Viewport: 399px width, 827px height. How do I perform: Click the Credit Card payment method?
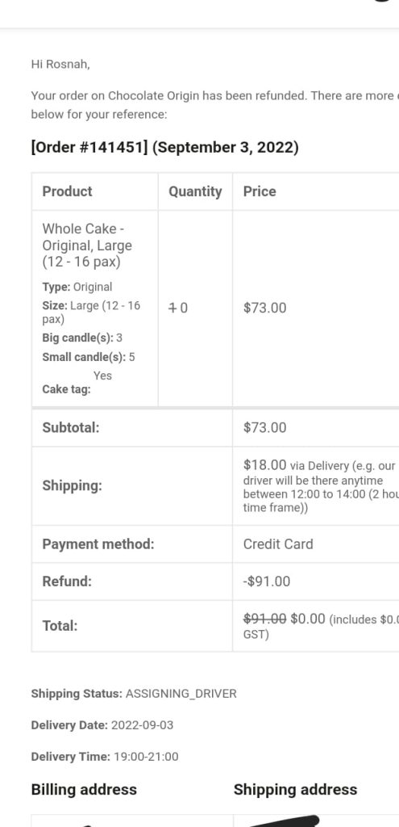click(x=278, y=544)
